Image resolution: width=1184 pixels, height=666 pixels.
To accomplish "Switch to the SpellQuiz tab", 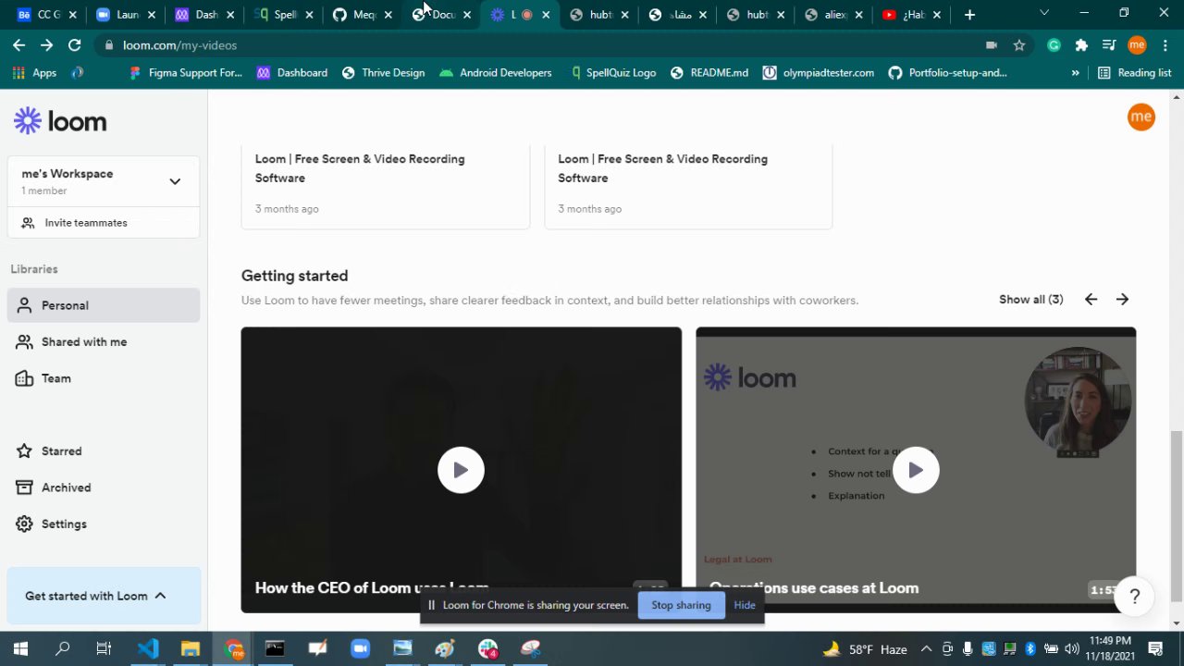I will point(281,15).
